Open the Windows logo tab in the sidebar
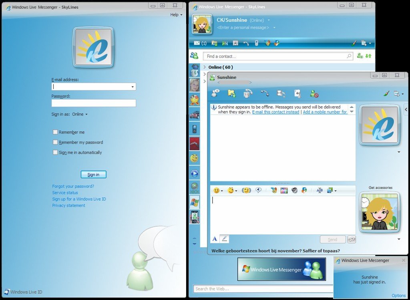The width and height of the screenshot is (410, 300). (x=194, y=202)
